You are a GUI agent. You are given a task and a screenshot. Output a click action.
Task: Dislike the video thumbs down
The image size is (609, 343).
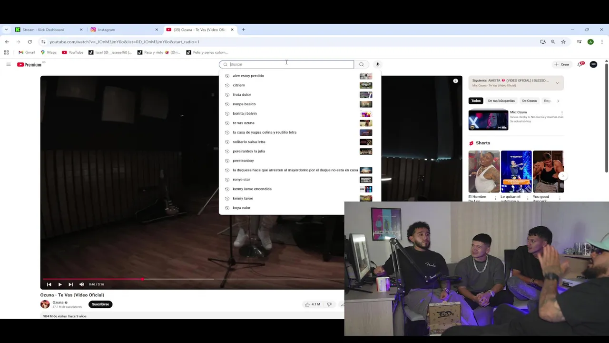tap(329, 304)
